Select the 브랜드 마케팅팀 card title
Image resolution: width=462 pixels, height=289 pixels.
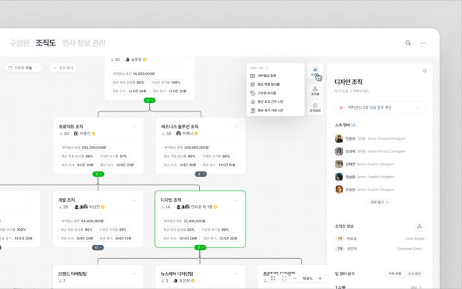(x=73, y=274)
